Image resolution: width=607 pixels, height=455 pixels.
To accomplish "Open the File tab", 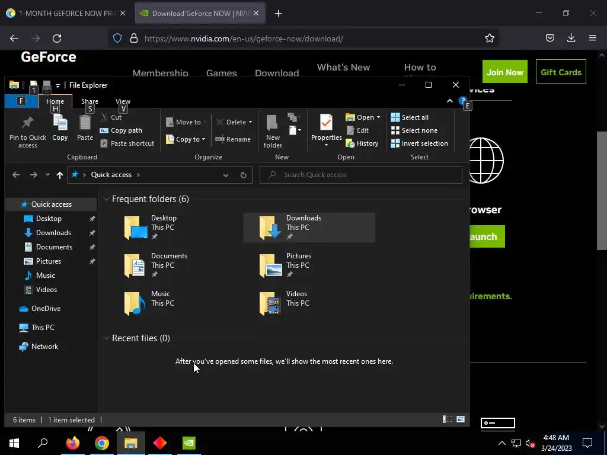I will (21, 101).
